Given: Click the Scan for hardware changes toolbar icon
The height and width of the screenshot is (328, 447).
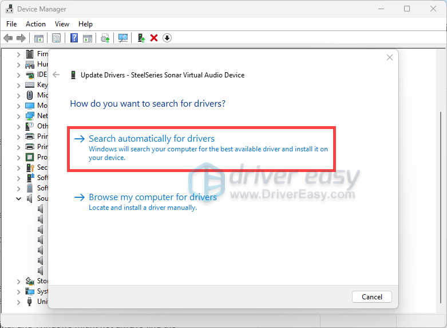Looking at the screenshot, I should pos(122,38).
